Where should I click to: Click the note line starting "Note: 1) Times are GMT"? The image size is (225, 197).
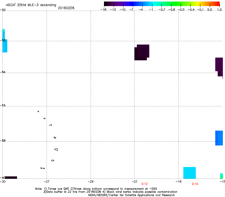(x=96, y=189)
